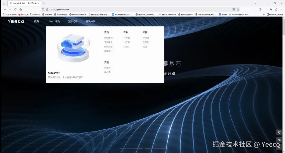Screen dimensions: 285x153
Task: Open the recent tabs view icon at top left
Action: tap(4, 3)
